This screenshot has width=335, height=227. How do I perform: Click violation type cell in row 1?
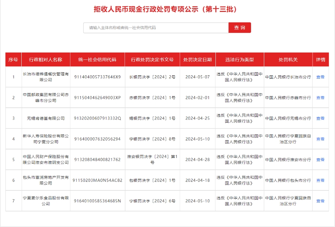239,77
